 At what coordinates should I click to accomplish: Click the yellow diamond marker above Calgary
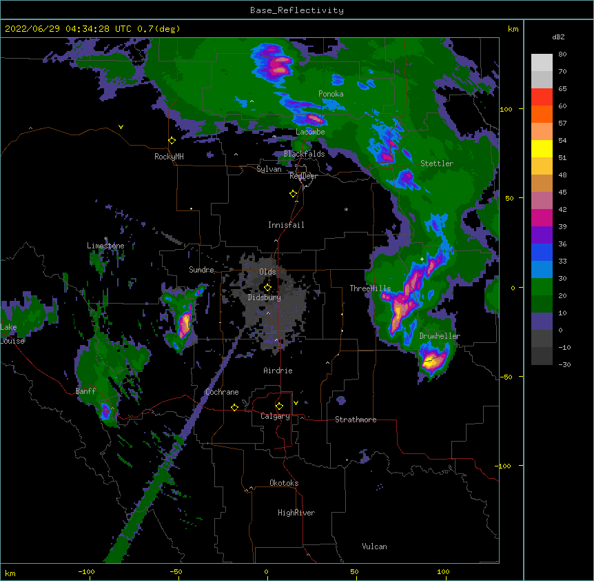point(279,406)
